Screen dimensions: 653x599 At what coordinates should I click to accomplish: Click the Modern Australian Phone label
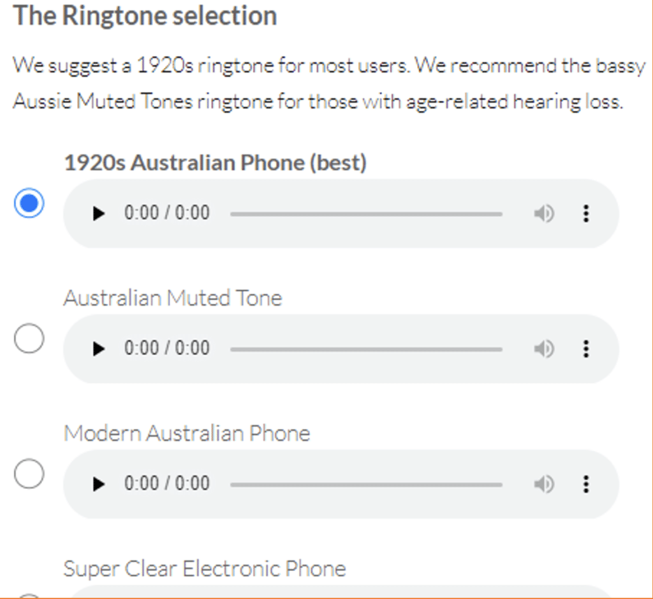(187, 433)
